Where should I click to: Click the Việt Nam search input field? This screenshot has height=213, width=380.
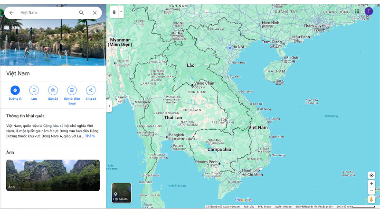point(47,13)
